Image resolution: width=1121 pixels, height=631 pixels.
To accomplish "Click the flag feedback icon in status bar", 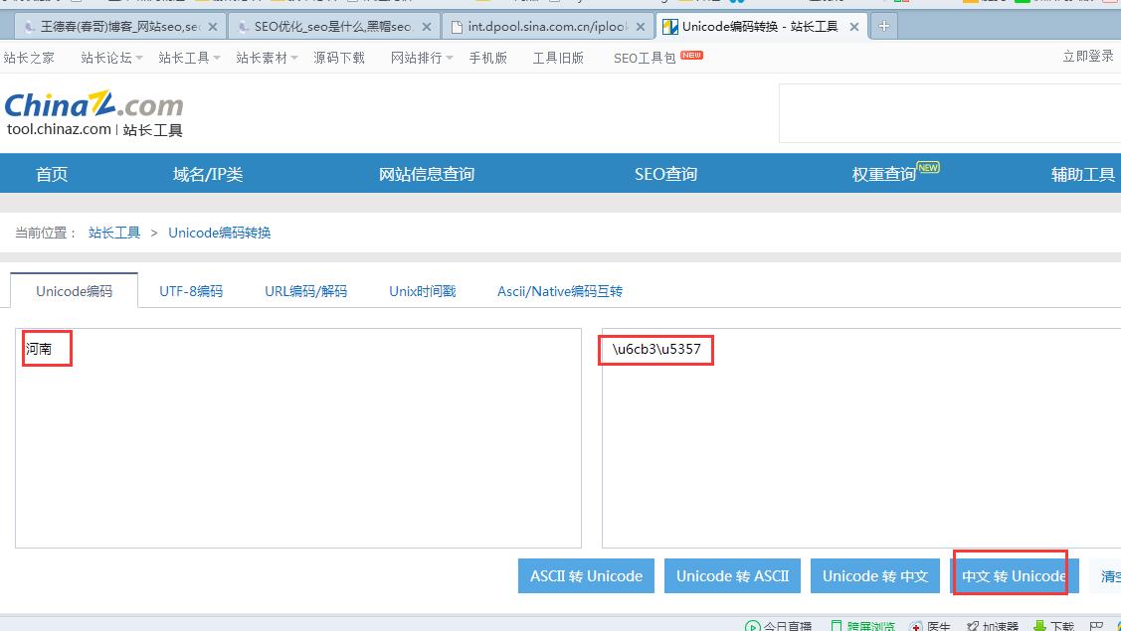I will pyautogui.click(x=1095, y=626).
